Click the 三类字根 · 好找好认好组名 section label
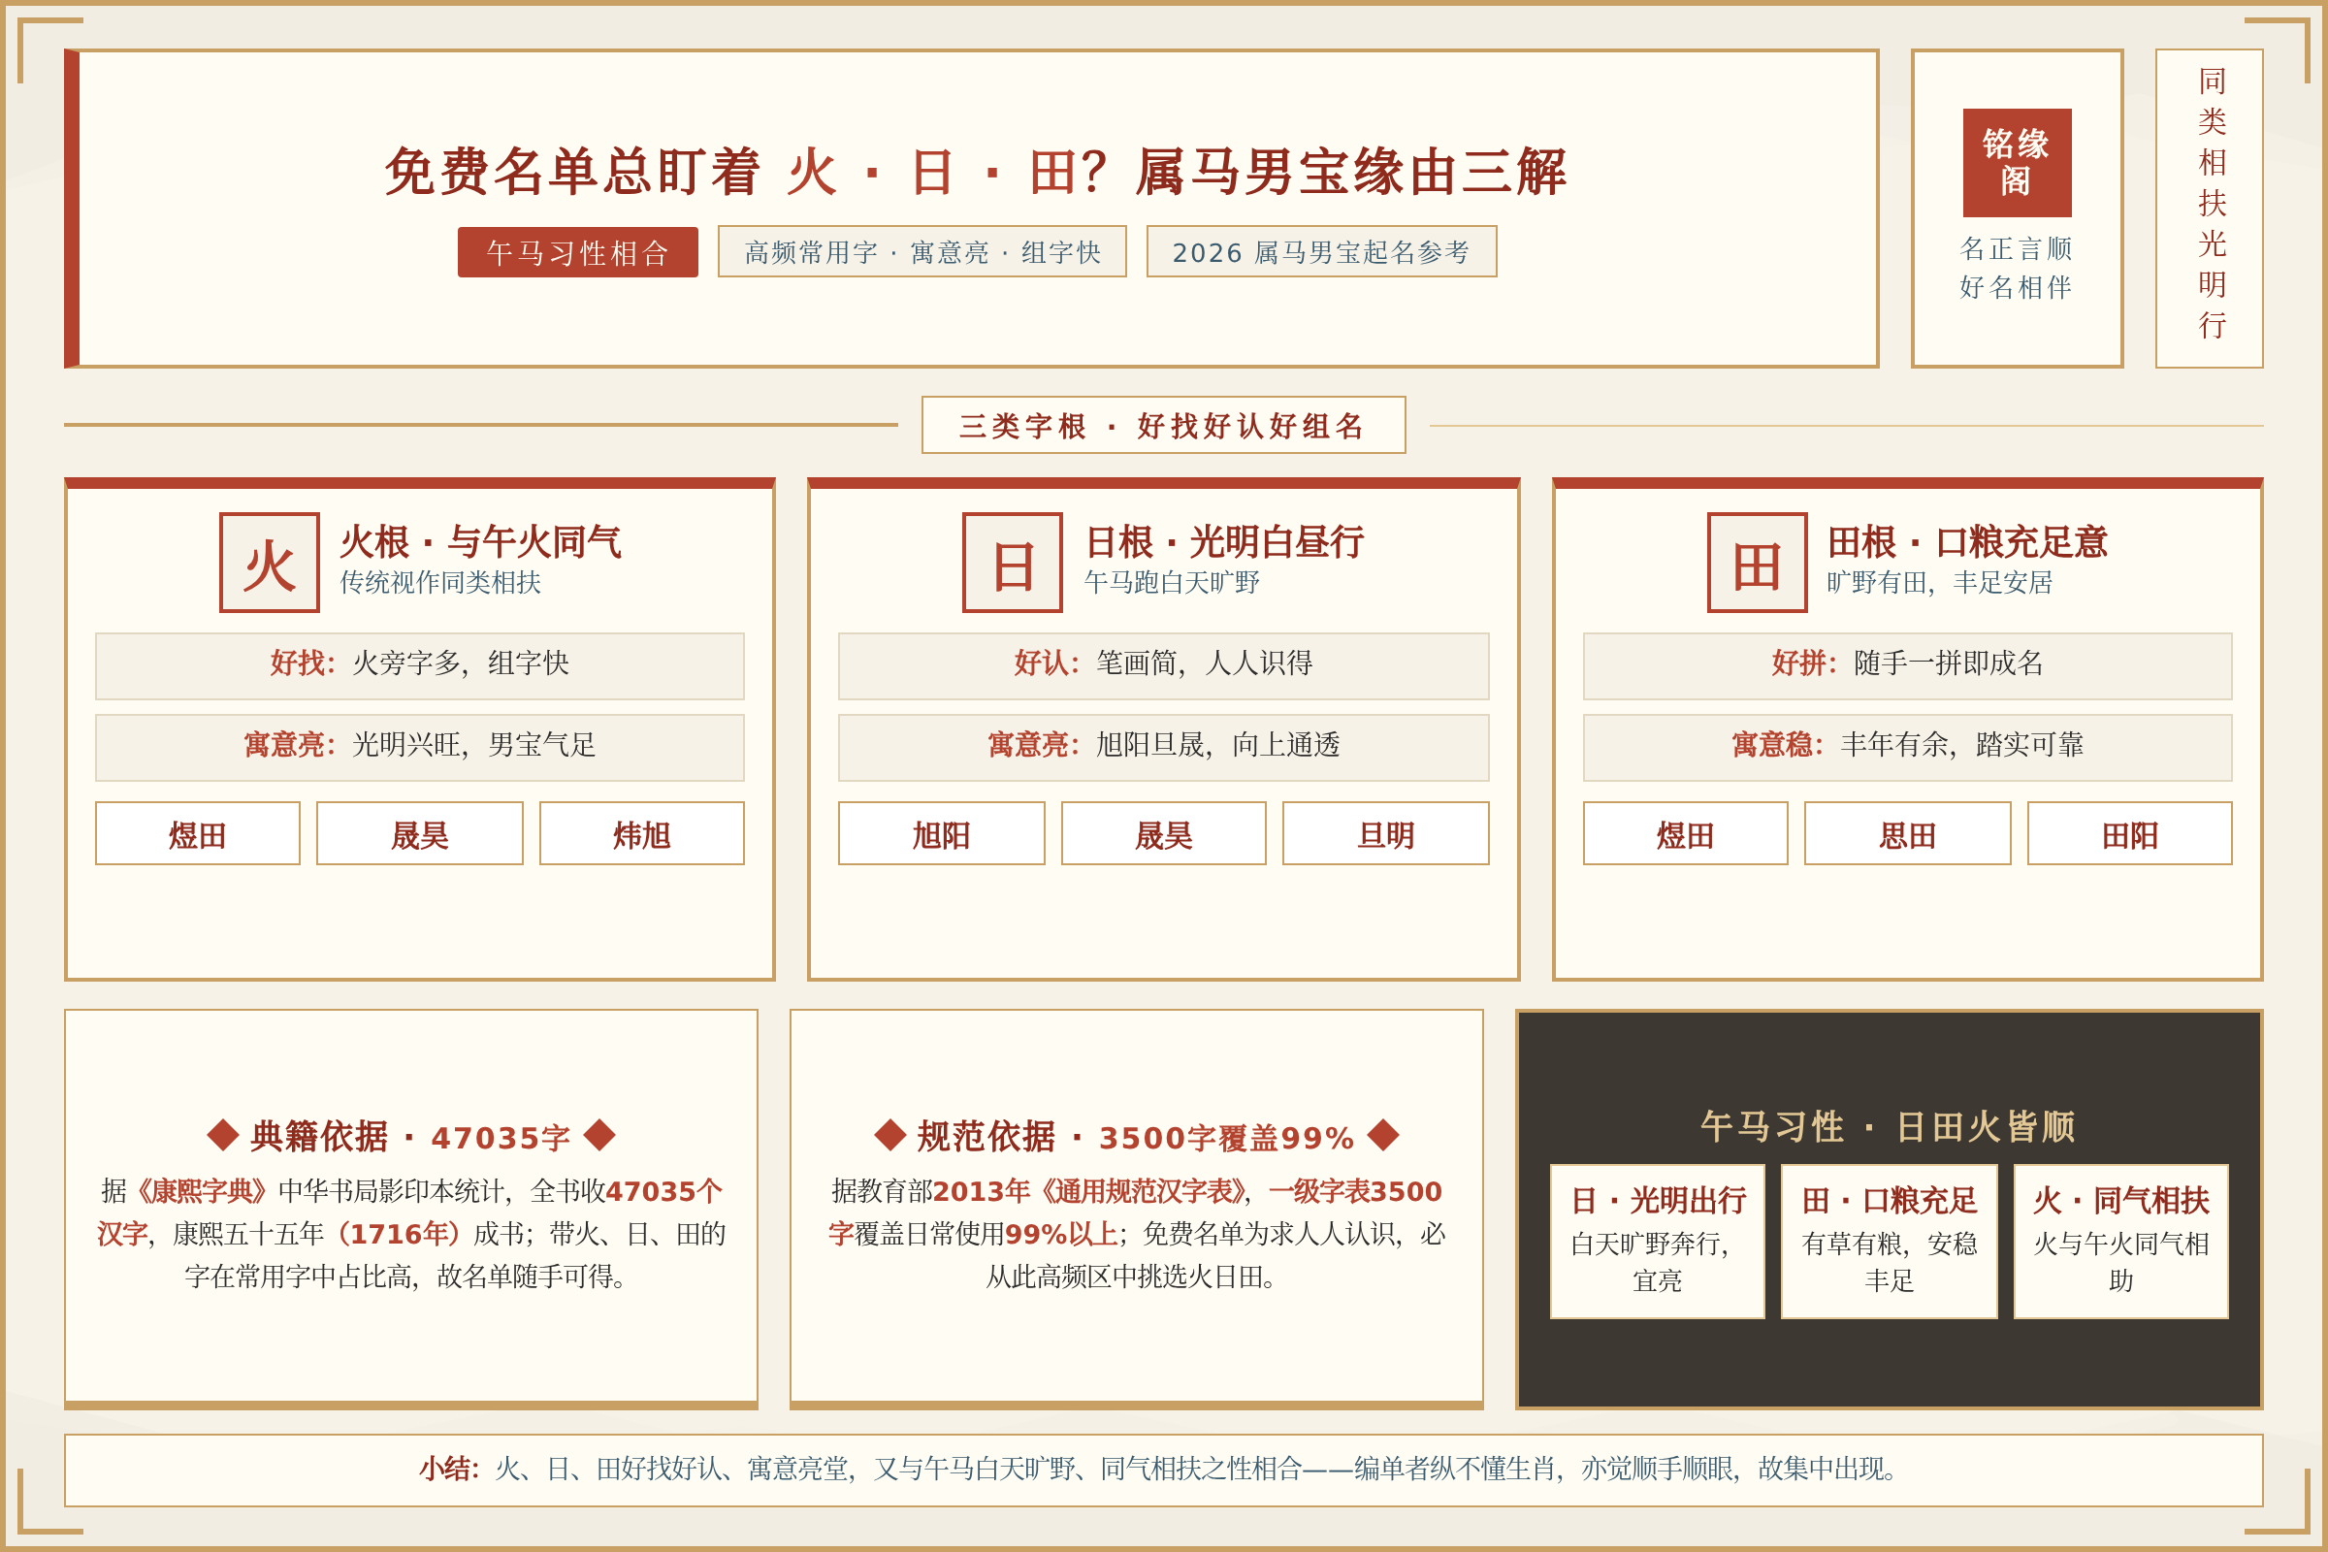The width and height of the screenshot is (2328, 1552). [x=1163, y=426]
